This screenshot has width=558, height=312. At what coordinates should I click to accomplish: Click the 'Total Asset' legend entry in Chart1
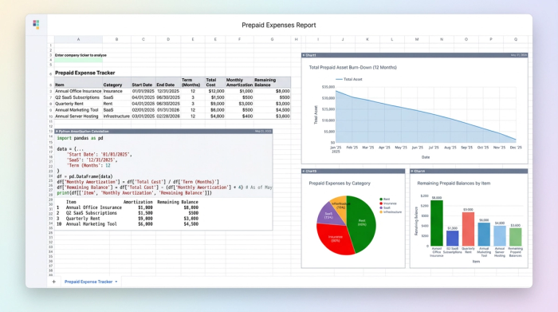tap(349, 80)
